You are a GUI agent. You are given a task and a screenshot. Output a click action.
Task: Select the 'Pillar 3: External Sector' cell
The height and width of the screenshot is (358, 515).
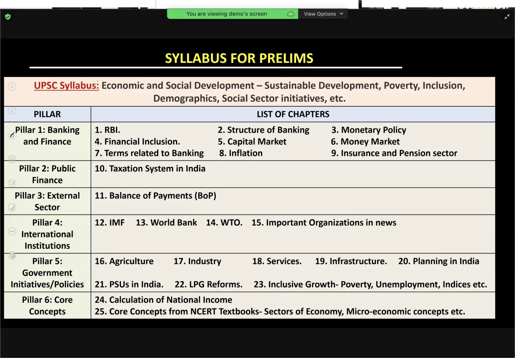[47, 201]
